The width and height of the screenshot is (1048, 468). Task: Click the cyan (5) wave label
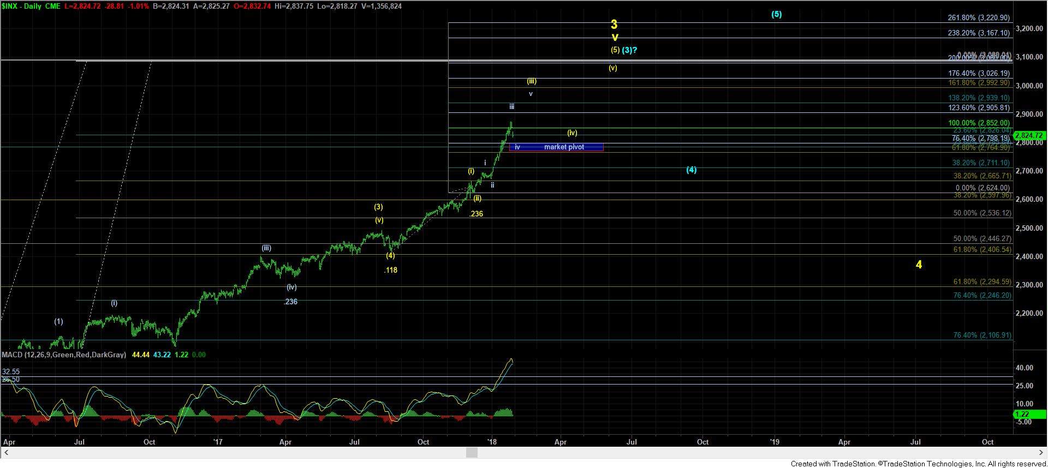776,15
